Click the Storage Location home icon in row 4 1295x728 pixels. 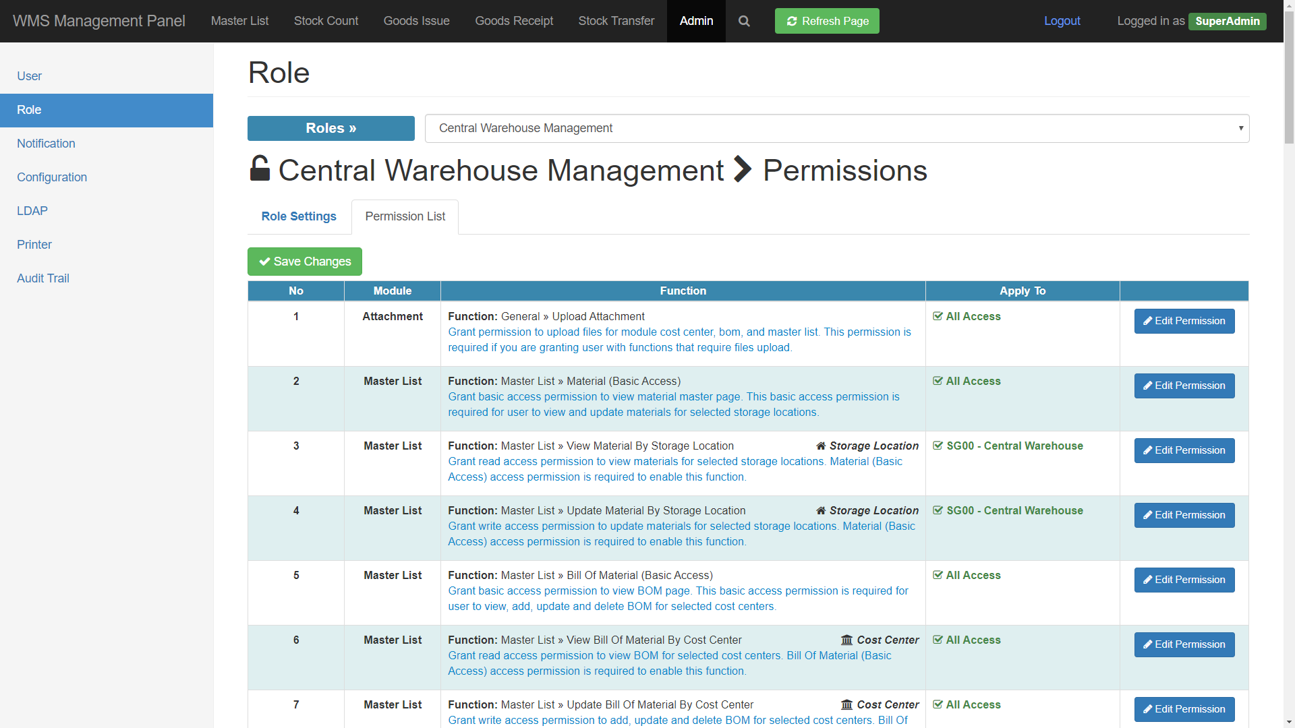click(821, 511)
